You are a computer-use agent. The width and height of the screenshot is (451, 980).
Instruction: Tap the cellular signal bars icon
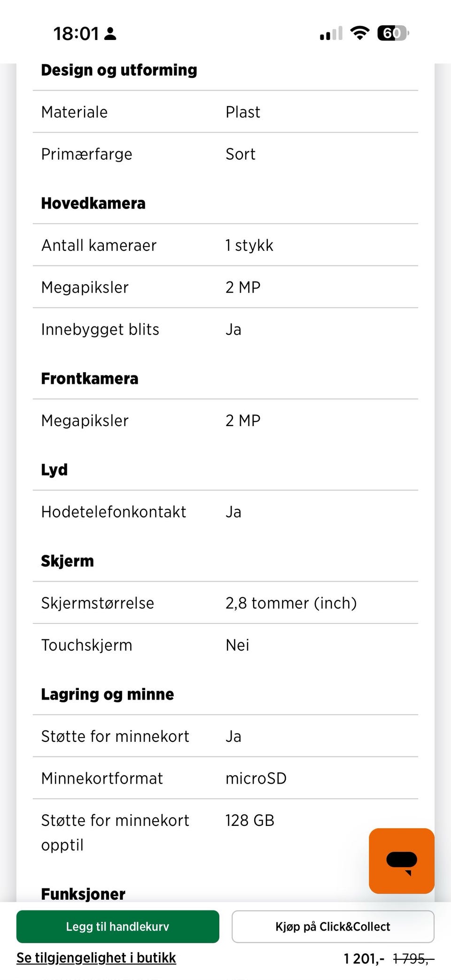(x=331, y=34)
